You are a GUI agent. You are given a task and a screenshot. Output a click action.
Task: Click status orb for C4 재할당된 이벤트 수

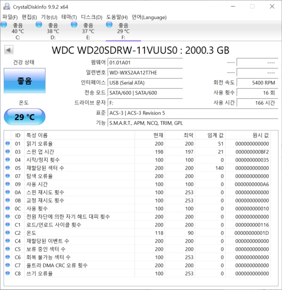(8, 241)
